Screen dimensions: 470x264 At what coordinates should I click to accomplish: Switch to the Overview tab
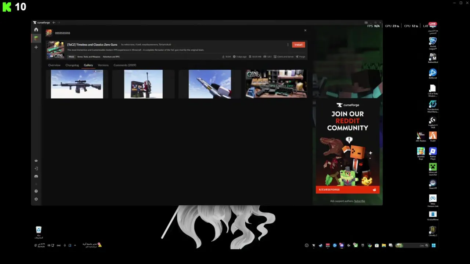(x=54, y=65)
